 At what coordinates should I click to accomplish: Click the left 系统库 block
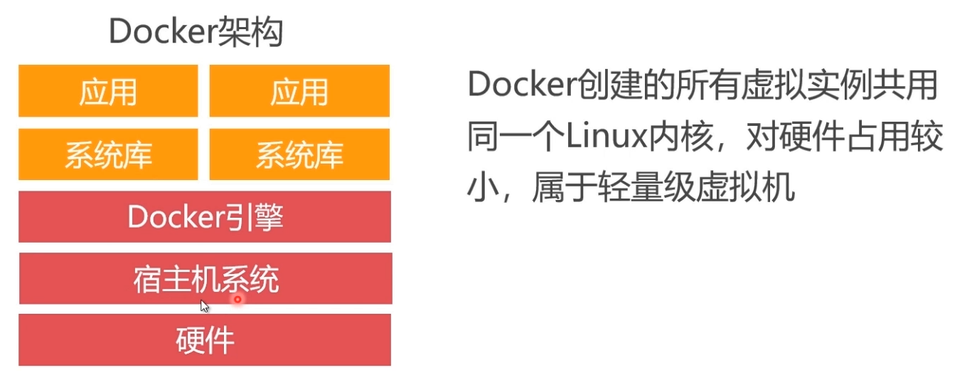click(108, 154)
